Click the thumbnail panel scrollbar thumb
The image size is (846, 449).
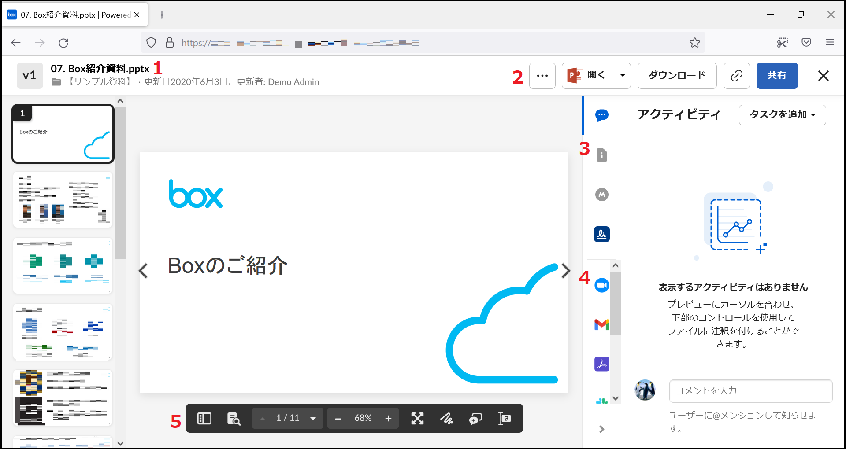[120, 183]
